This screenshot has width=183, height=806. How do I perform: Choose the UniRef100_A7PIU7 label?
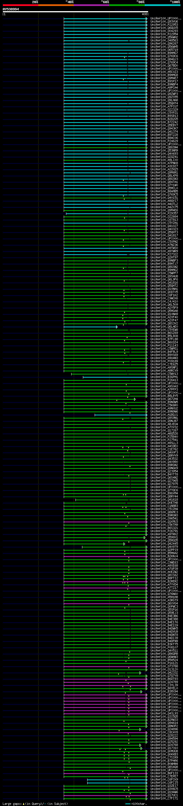pyautogui.click(x=164, y=106)
